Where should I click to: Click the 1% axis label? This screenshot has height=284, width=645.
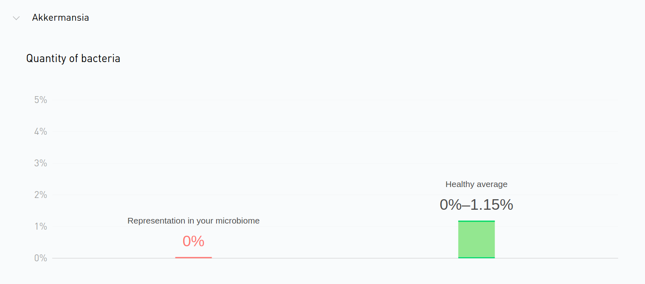coord(41,226)
